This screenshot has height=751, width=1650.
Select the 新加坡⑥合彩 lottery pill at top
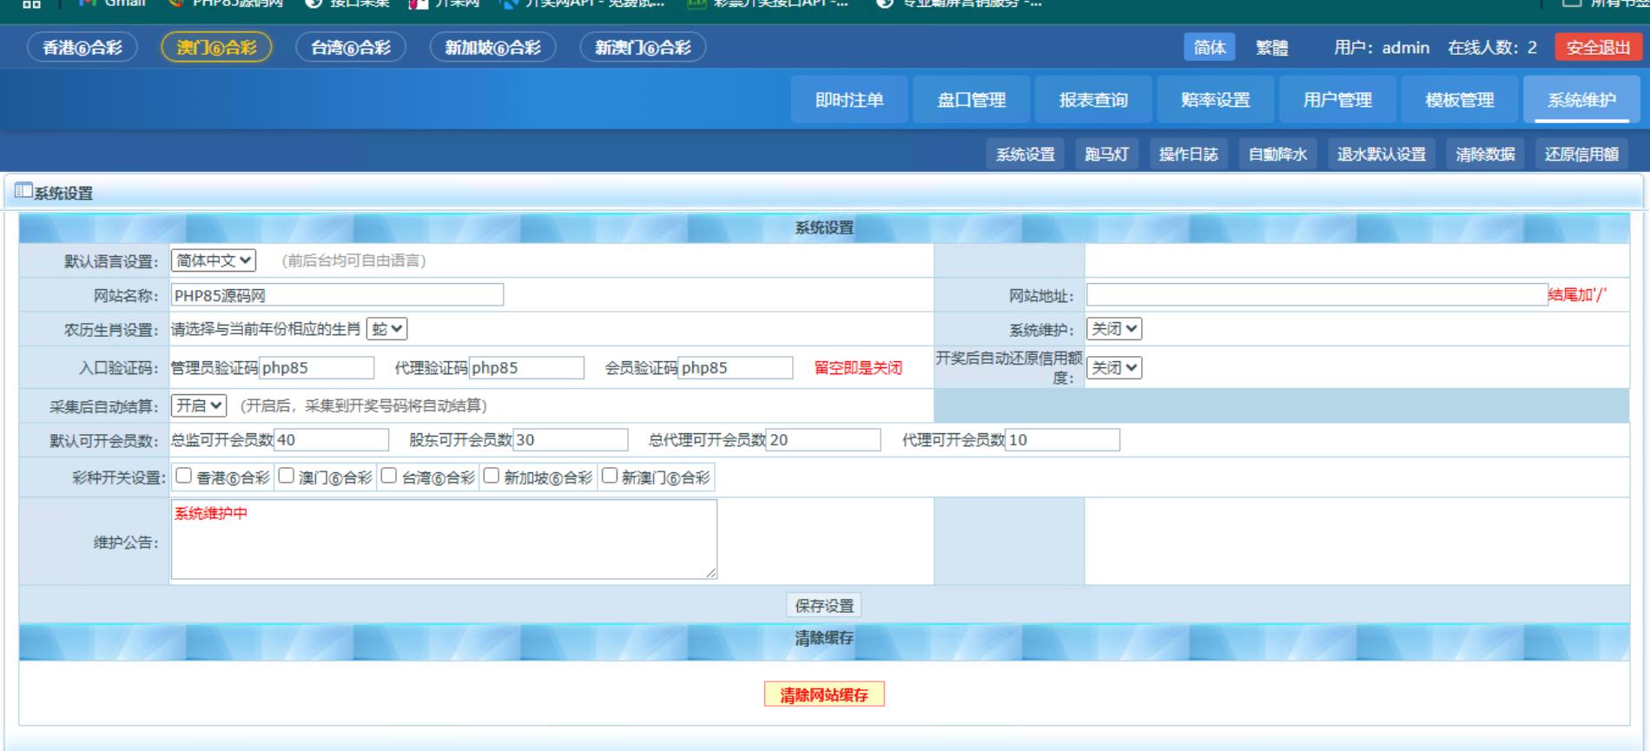pyautogui.click(x=492, y=48)
